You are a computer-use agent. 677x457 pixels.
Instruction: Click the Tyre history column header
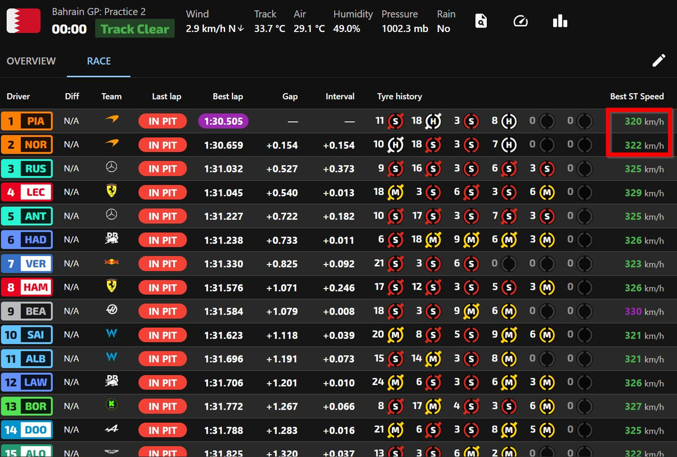click(399, 96)
